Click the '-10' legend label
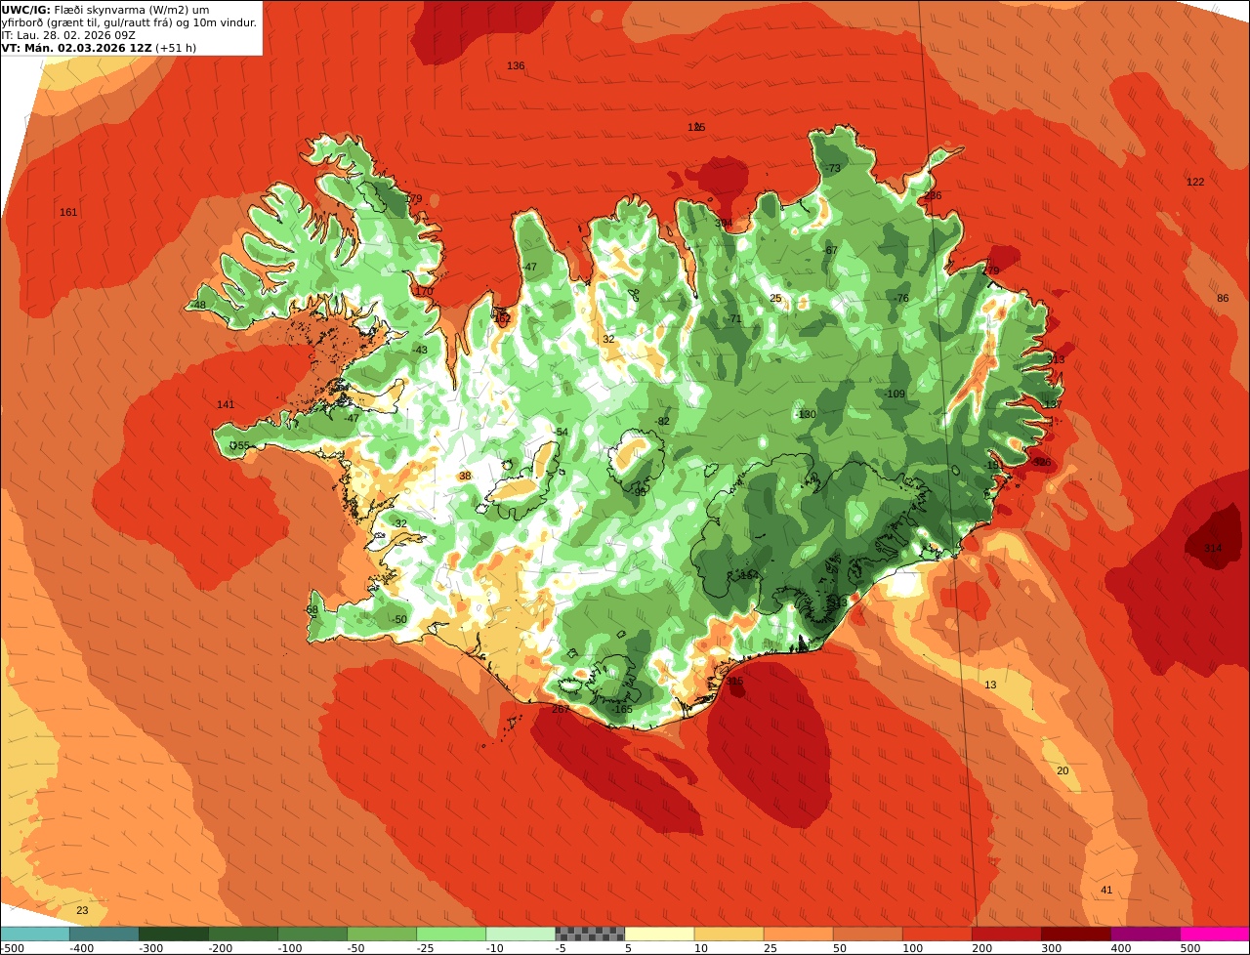 click(x=495, y=948)
